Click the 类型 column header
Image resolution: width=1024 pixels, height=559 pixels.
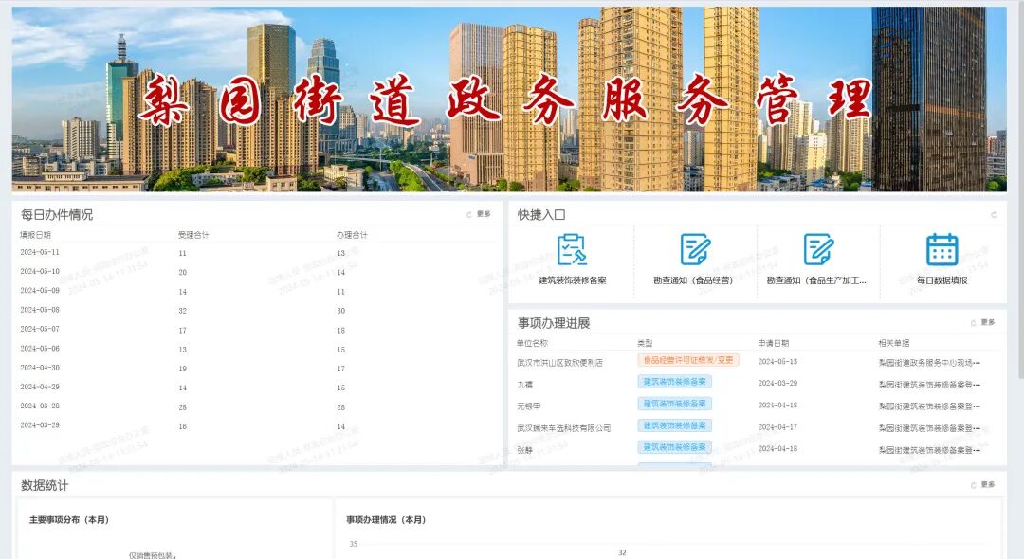click(646, 343)
